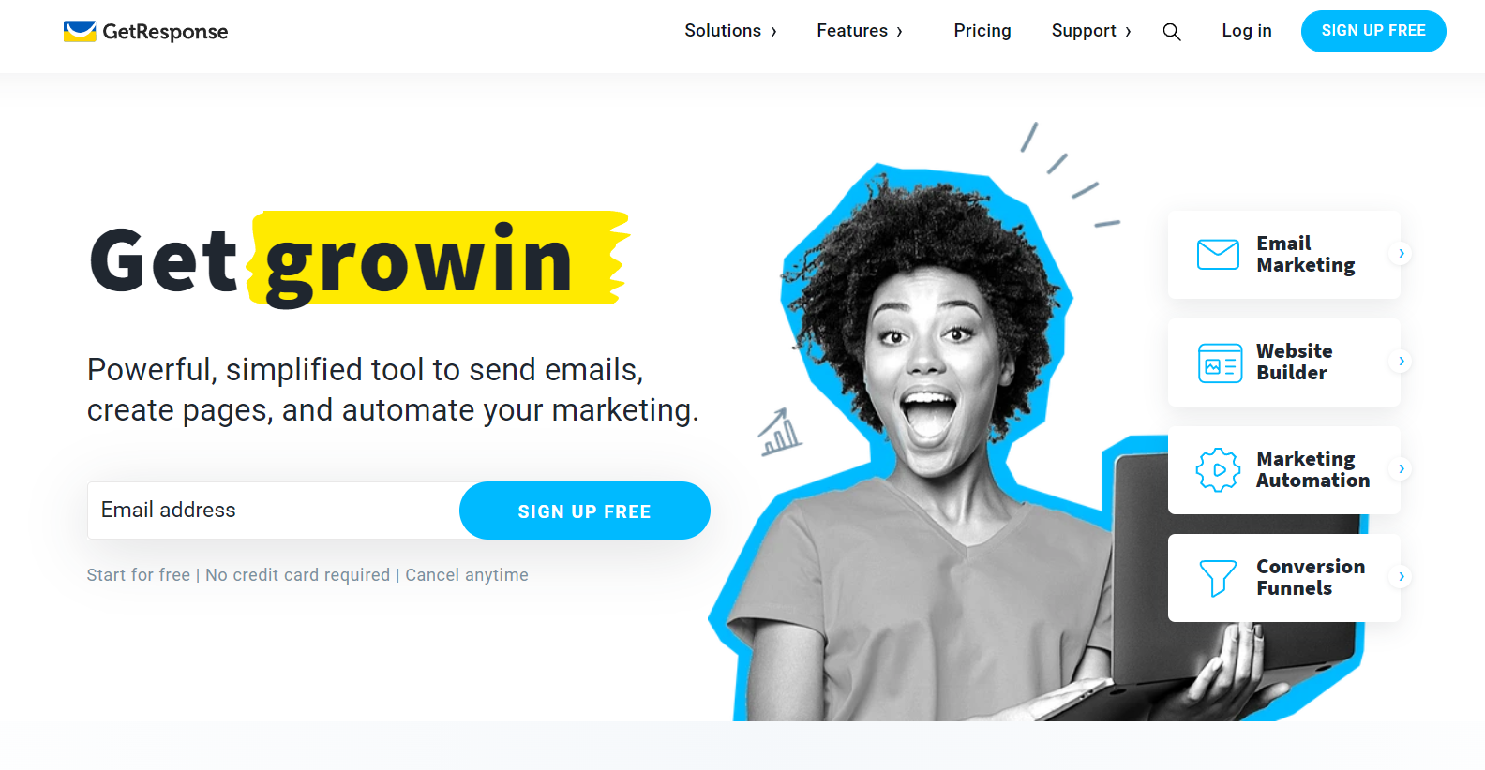
Task: Click SIGN UP FREE beside the email field
Action: tap(585, 511)
